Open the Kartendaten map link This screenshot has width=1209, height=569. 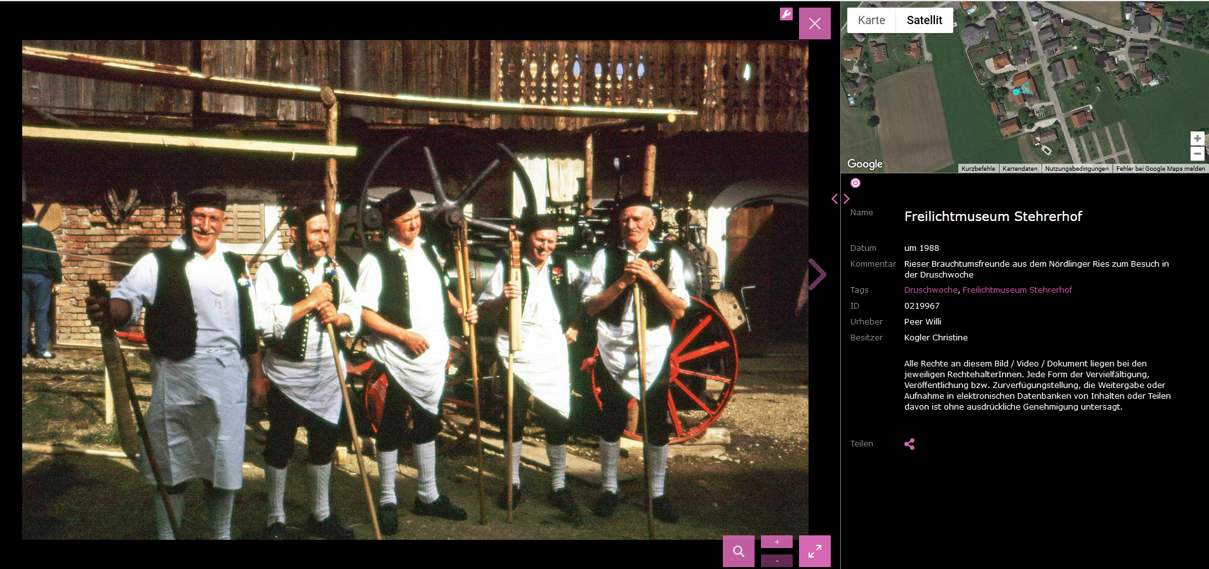pyautogui.click(x=1020, y=169)
